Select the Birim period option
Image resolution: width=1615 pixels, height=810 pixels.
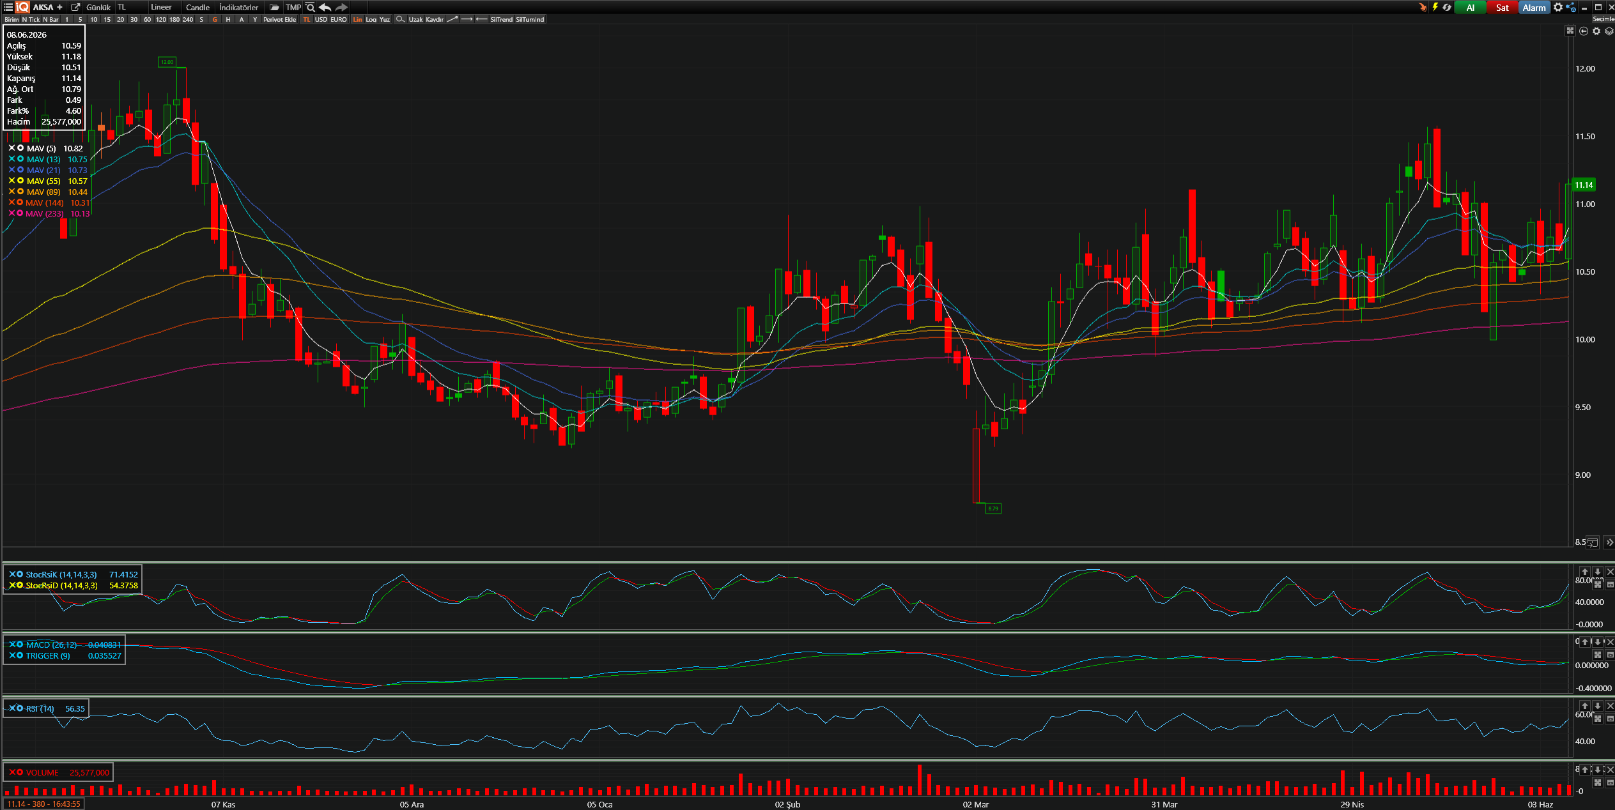(x=12, y=19)
